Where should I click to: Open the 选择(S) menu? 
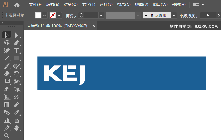coord(106,5)
